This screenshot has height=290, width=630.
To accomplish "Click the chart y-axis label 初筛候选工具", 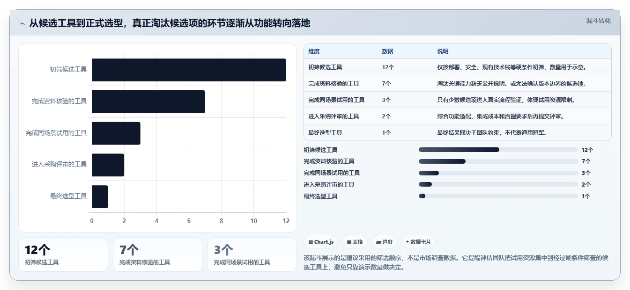I will pos(68,70).
